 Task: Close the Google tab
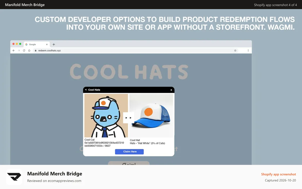click(x=47, y=44)
